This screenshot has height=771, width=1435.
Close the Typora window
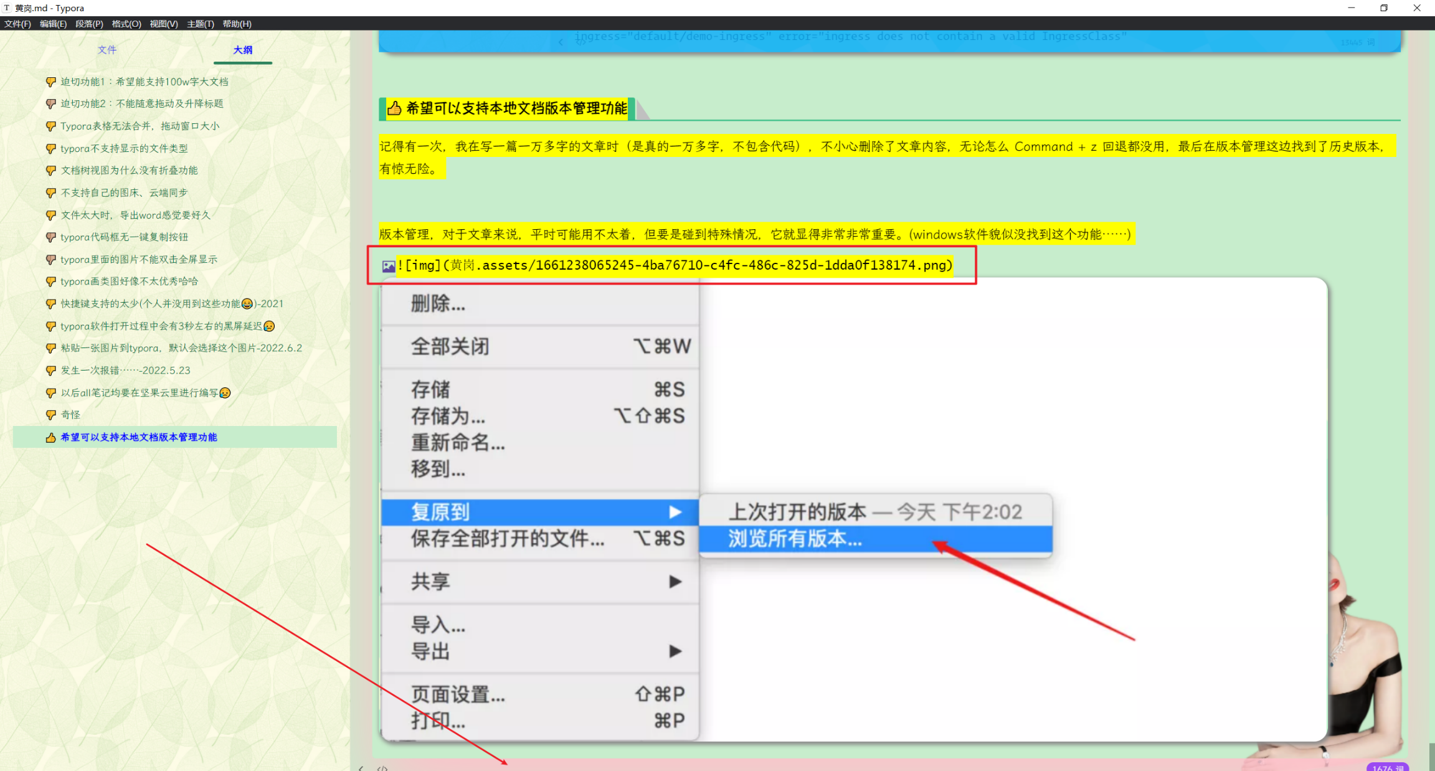point(1417,8)
